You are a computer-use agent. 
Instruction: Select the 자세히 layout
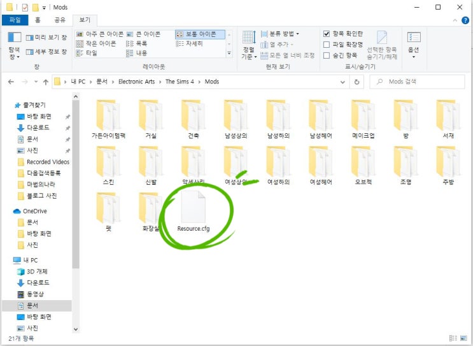(189, 43)
